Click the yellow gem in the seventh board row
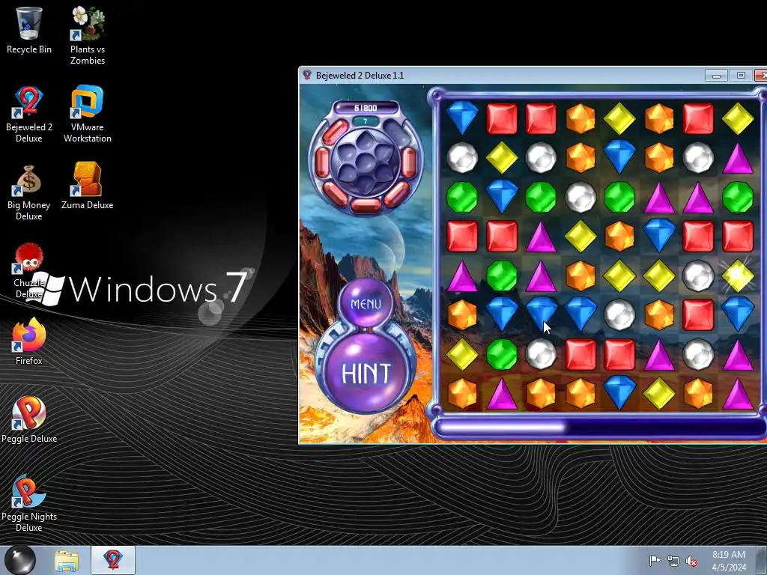This screenshot has height=575, width=767. point(462,354)
